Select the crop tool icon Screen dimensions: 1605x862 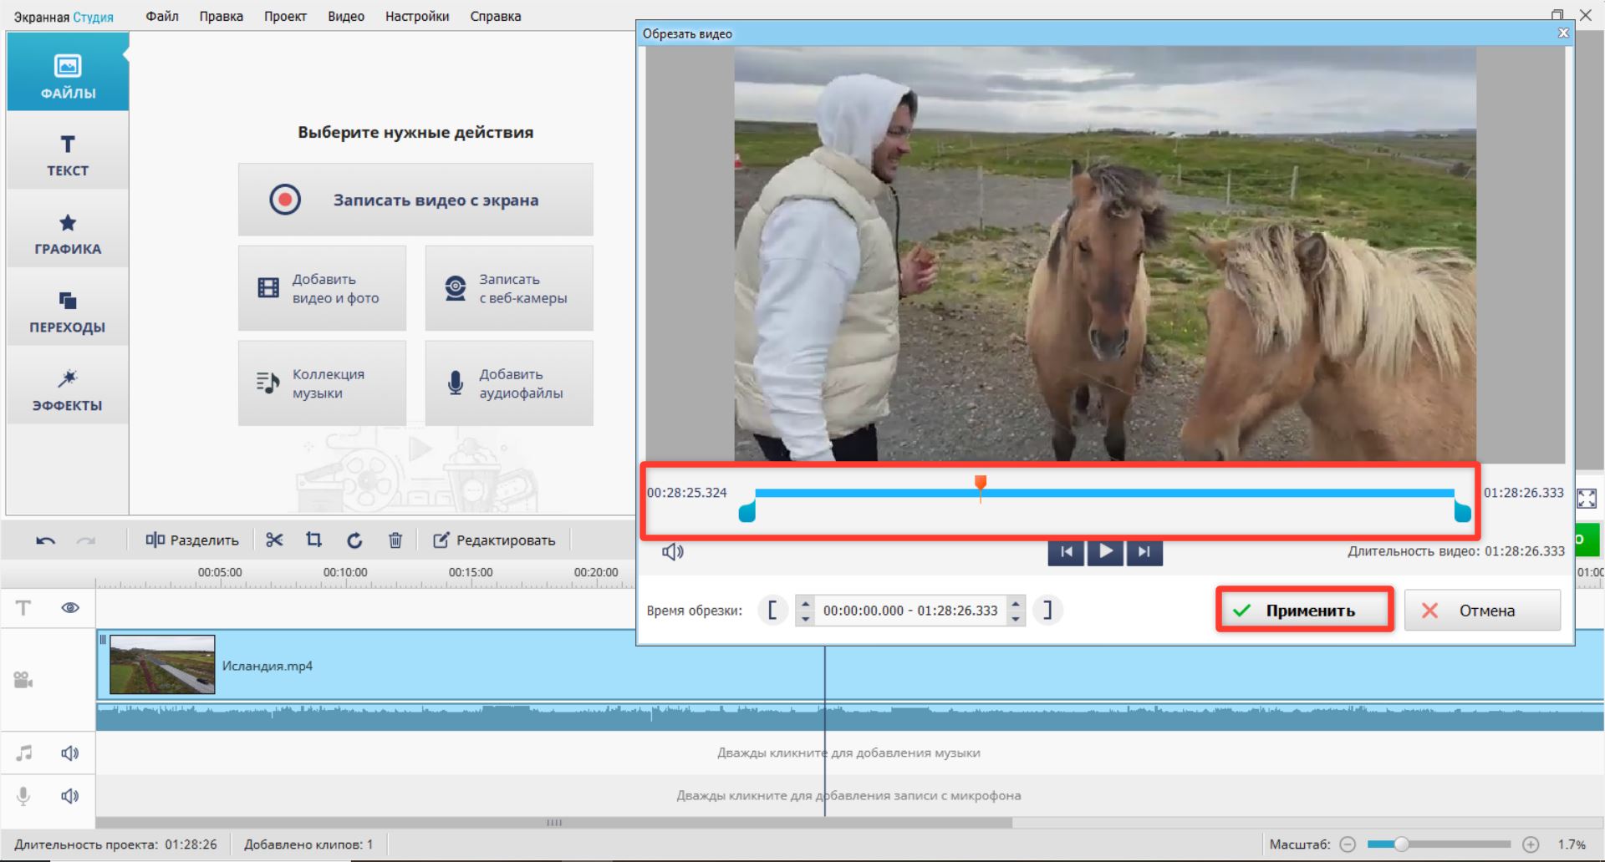(x=313, y=540)
